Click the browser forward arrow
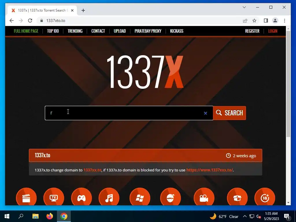296x222 pixels. [21, 21]
